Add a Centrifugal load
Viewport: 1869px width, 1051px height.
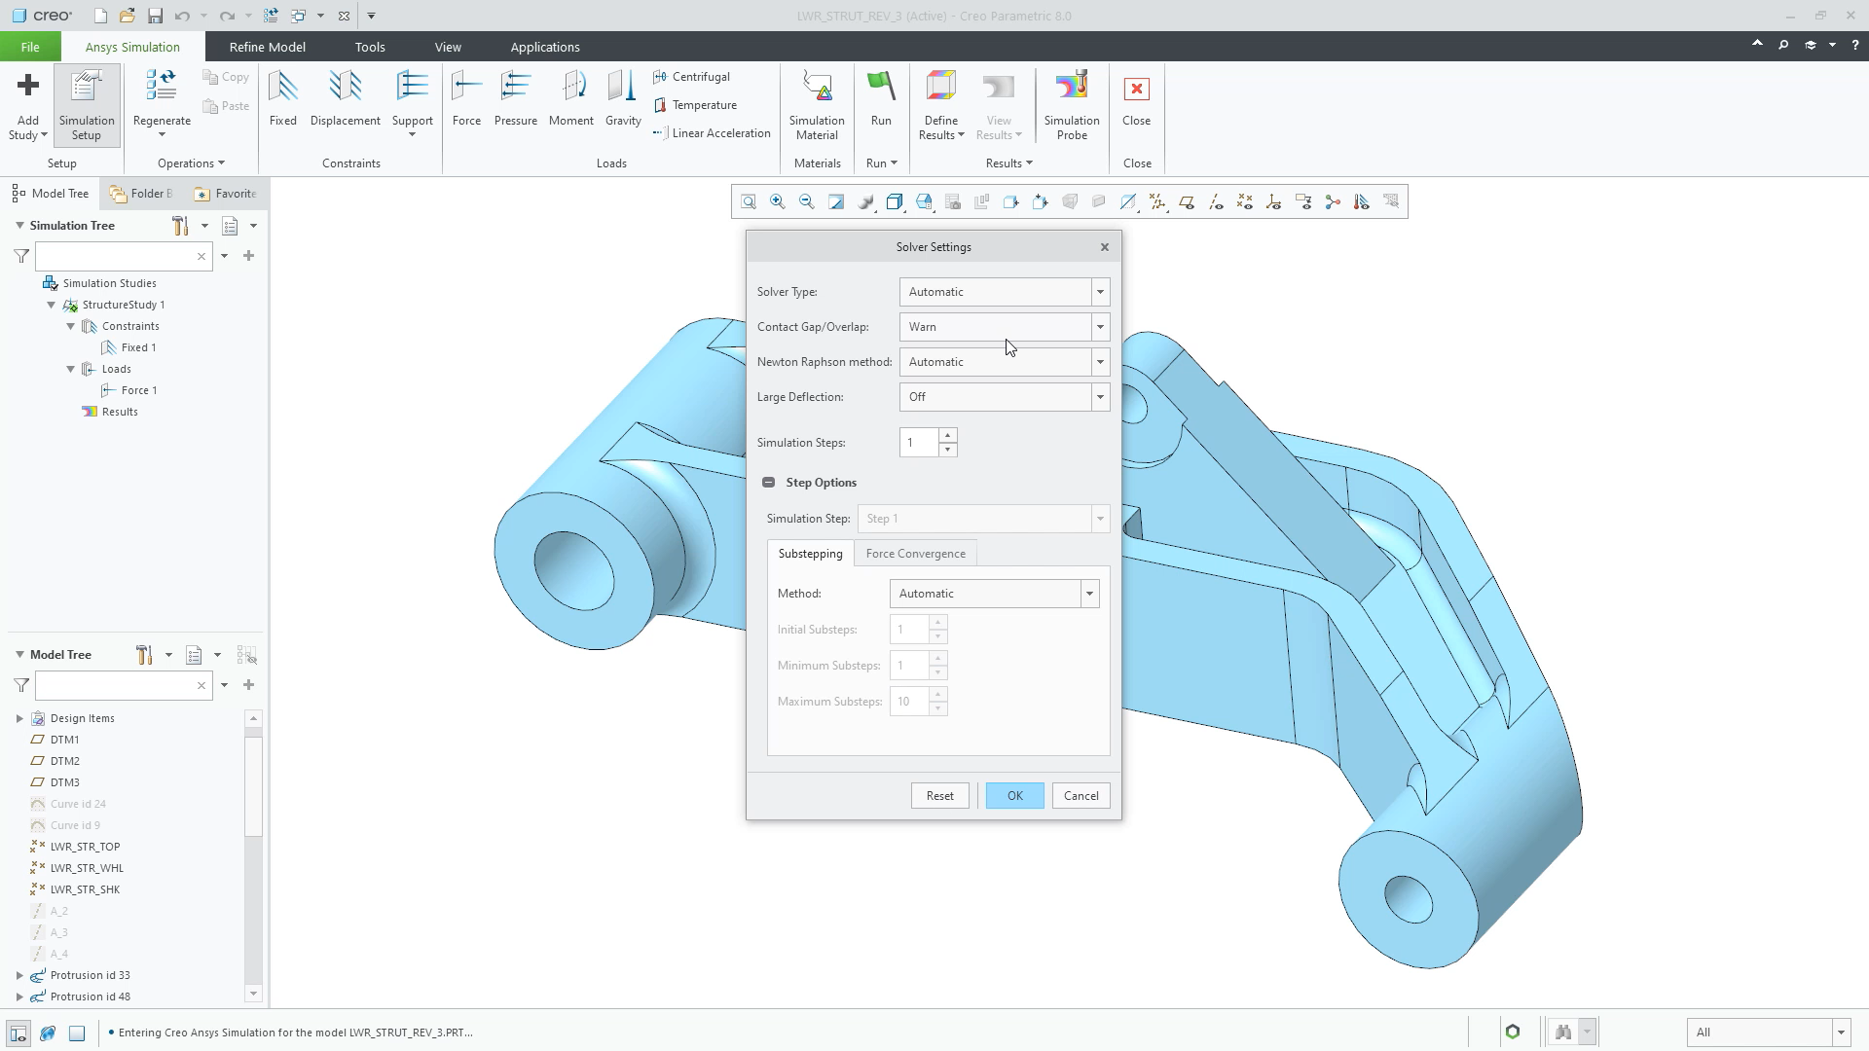coord(691,77)
